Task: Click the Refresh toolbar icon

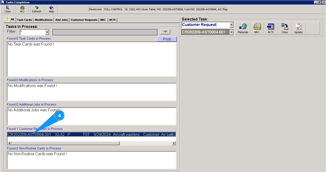Action: 36,9
